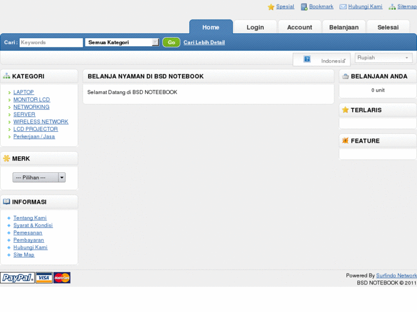Click the top Hubungi Kami link

click(365, 6)
